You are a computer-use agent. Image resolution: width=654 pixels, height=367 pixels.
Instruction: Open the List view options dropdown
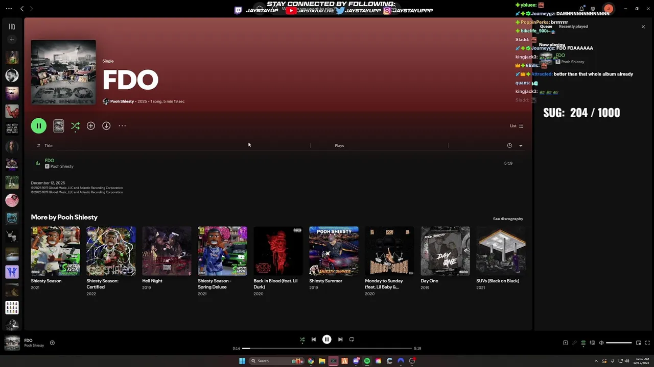517,126
